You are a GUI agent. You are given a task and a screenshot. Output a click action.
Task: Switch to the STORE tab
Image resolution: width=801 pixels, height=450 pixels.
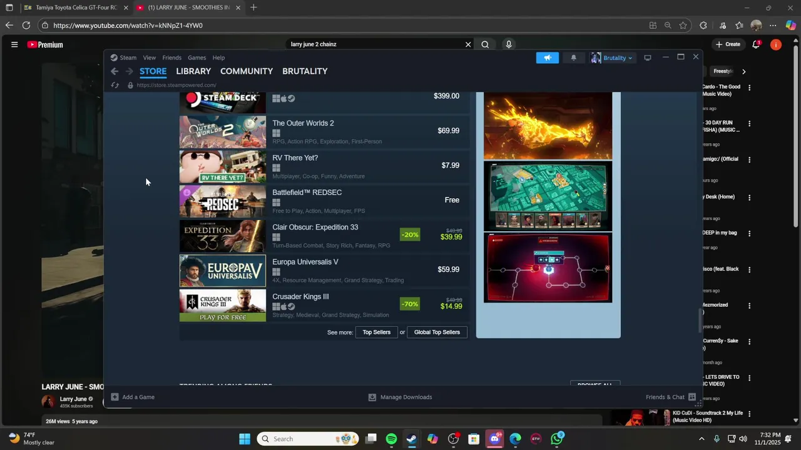tap(153, 71)
